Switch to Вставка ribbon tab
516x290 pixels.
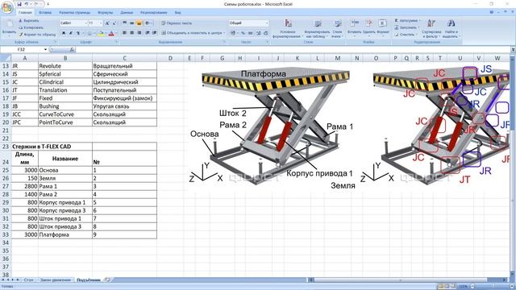click(x=45, y=13)
